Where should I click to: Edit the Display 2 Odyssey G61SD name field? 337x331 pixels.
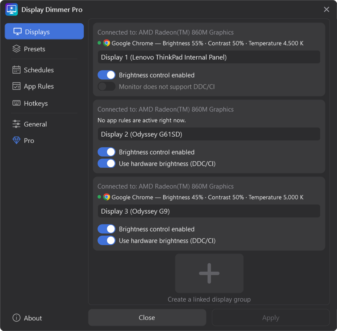[209, 134]
